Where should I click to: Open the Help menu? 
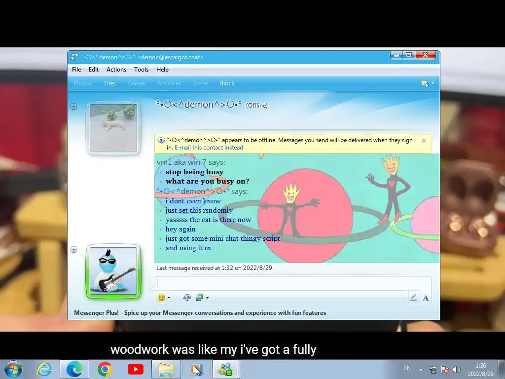(162, 70)
